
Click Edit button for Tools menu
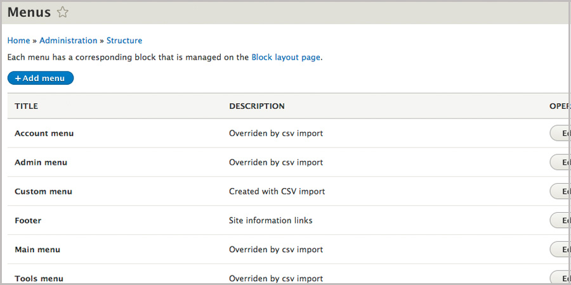(x=560, y=277)
